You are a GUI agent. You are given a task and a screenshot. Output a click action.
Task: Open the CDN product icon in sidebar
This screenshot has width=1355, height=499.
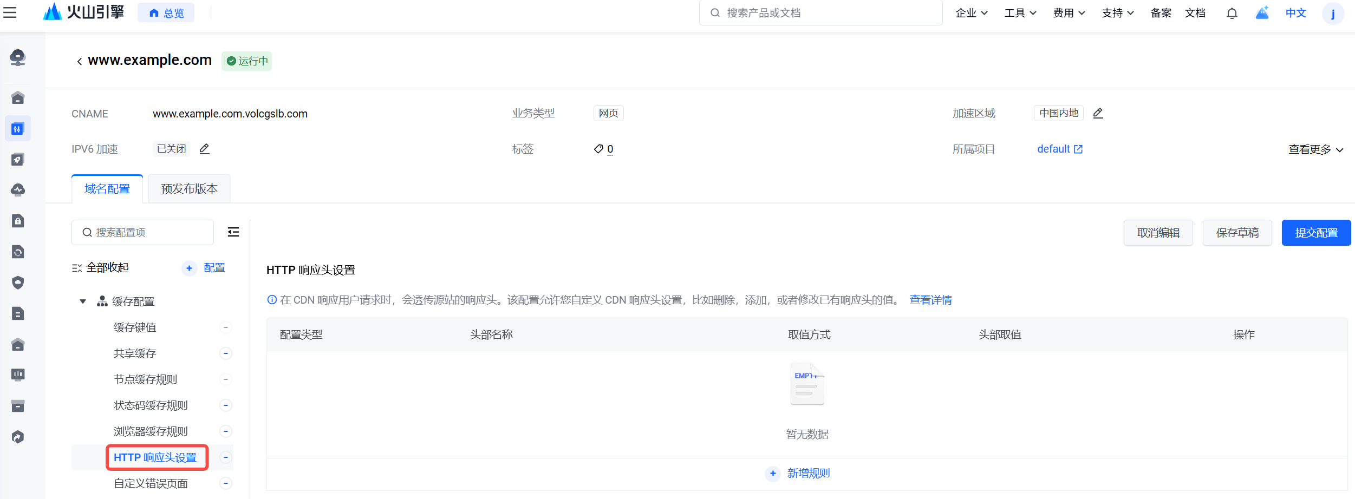coord(18,129)
